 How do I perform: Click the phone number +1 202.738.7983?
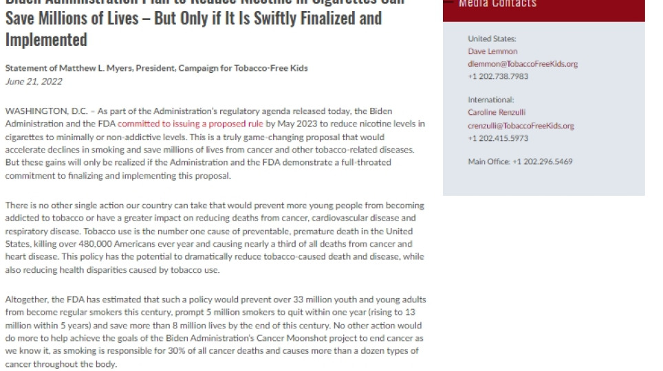pos(498,76)
